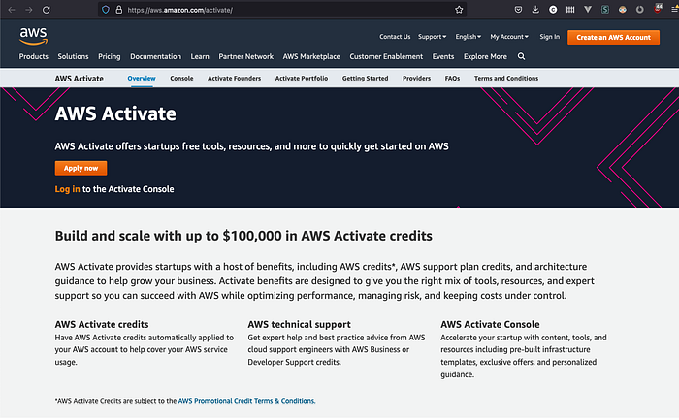Open the AWS Marketplace menu item
Viewport: 679px width, 420px height.
coord(311,56)
